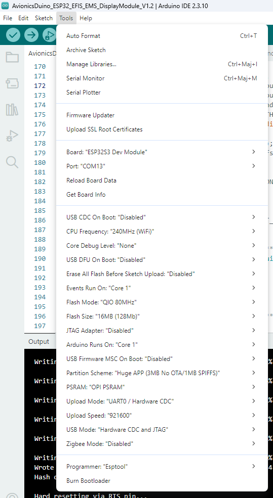The image size is (273, 498).
Task: Expand the USB Mode submenu
Action: click(162, 429)
